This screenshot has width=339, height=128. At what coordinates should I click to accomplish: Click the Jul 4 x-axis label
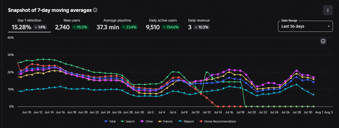161,113
